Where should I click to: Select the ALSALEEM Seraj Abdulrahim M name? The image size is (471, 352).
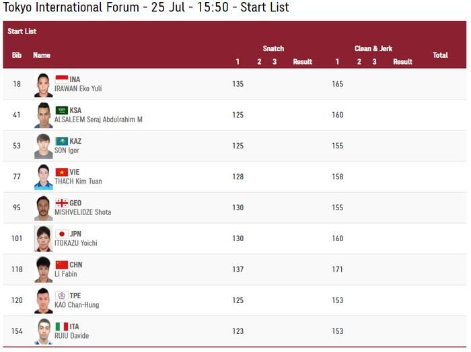pyautogui.click(x=98, y=120)
